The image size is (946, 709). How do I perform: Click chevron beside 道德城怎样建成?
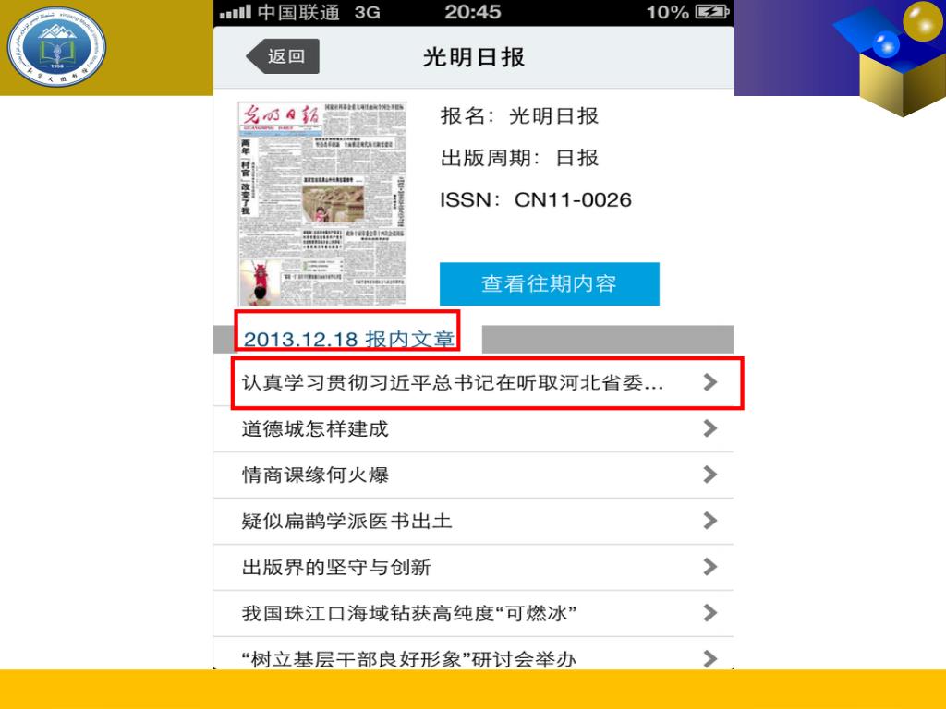coord(710,428)
